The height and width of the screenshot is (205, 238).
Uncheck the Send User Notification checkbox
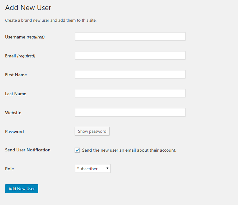coord(77,150)
